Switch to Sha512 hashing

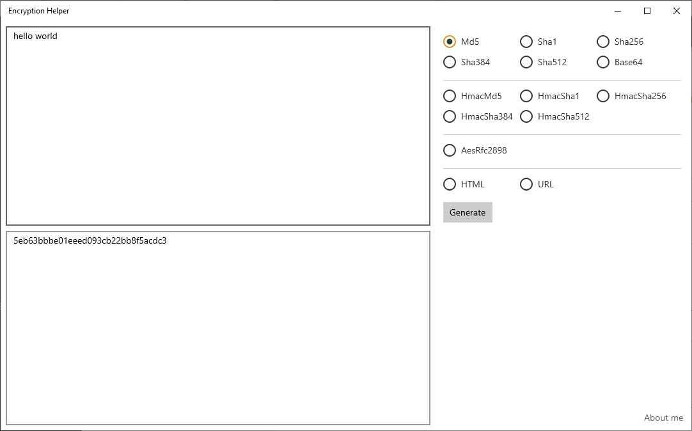[526, 62]
